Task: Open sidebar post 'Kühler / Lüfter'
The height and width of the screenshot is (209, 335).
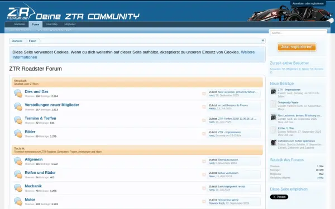Action: tap(286, 128)
